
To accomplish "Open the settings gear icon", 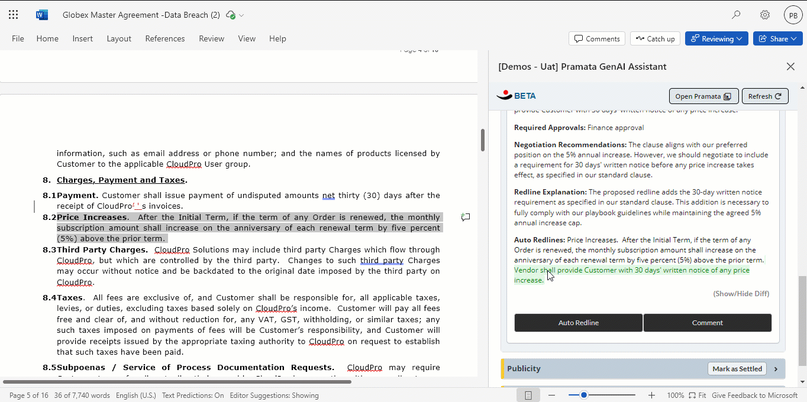I will point(765,15).
